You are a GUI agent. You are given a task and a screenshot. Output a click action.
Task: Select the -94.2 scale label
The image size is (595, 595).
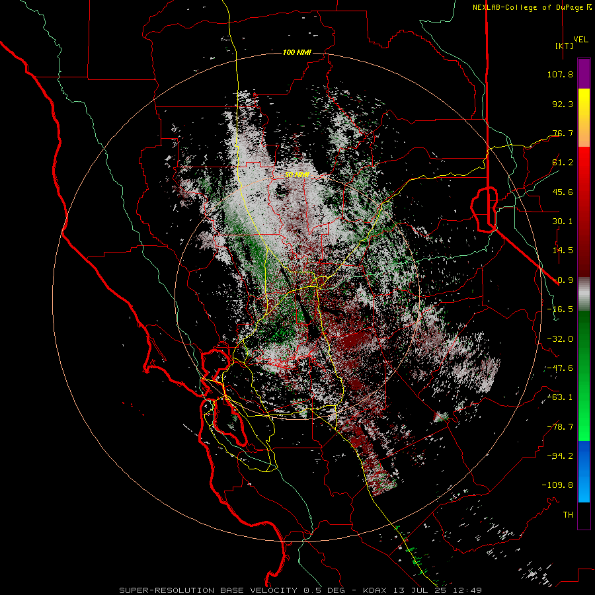[560, 456]
